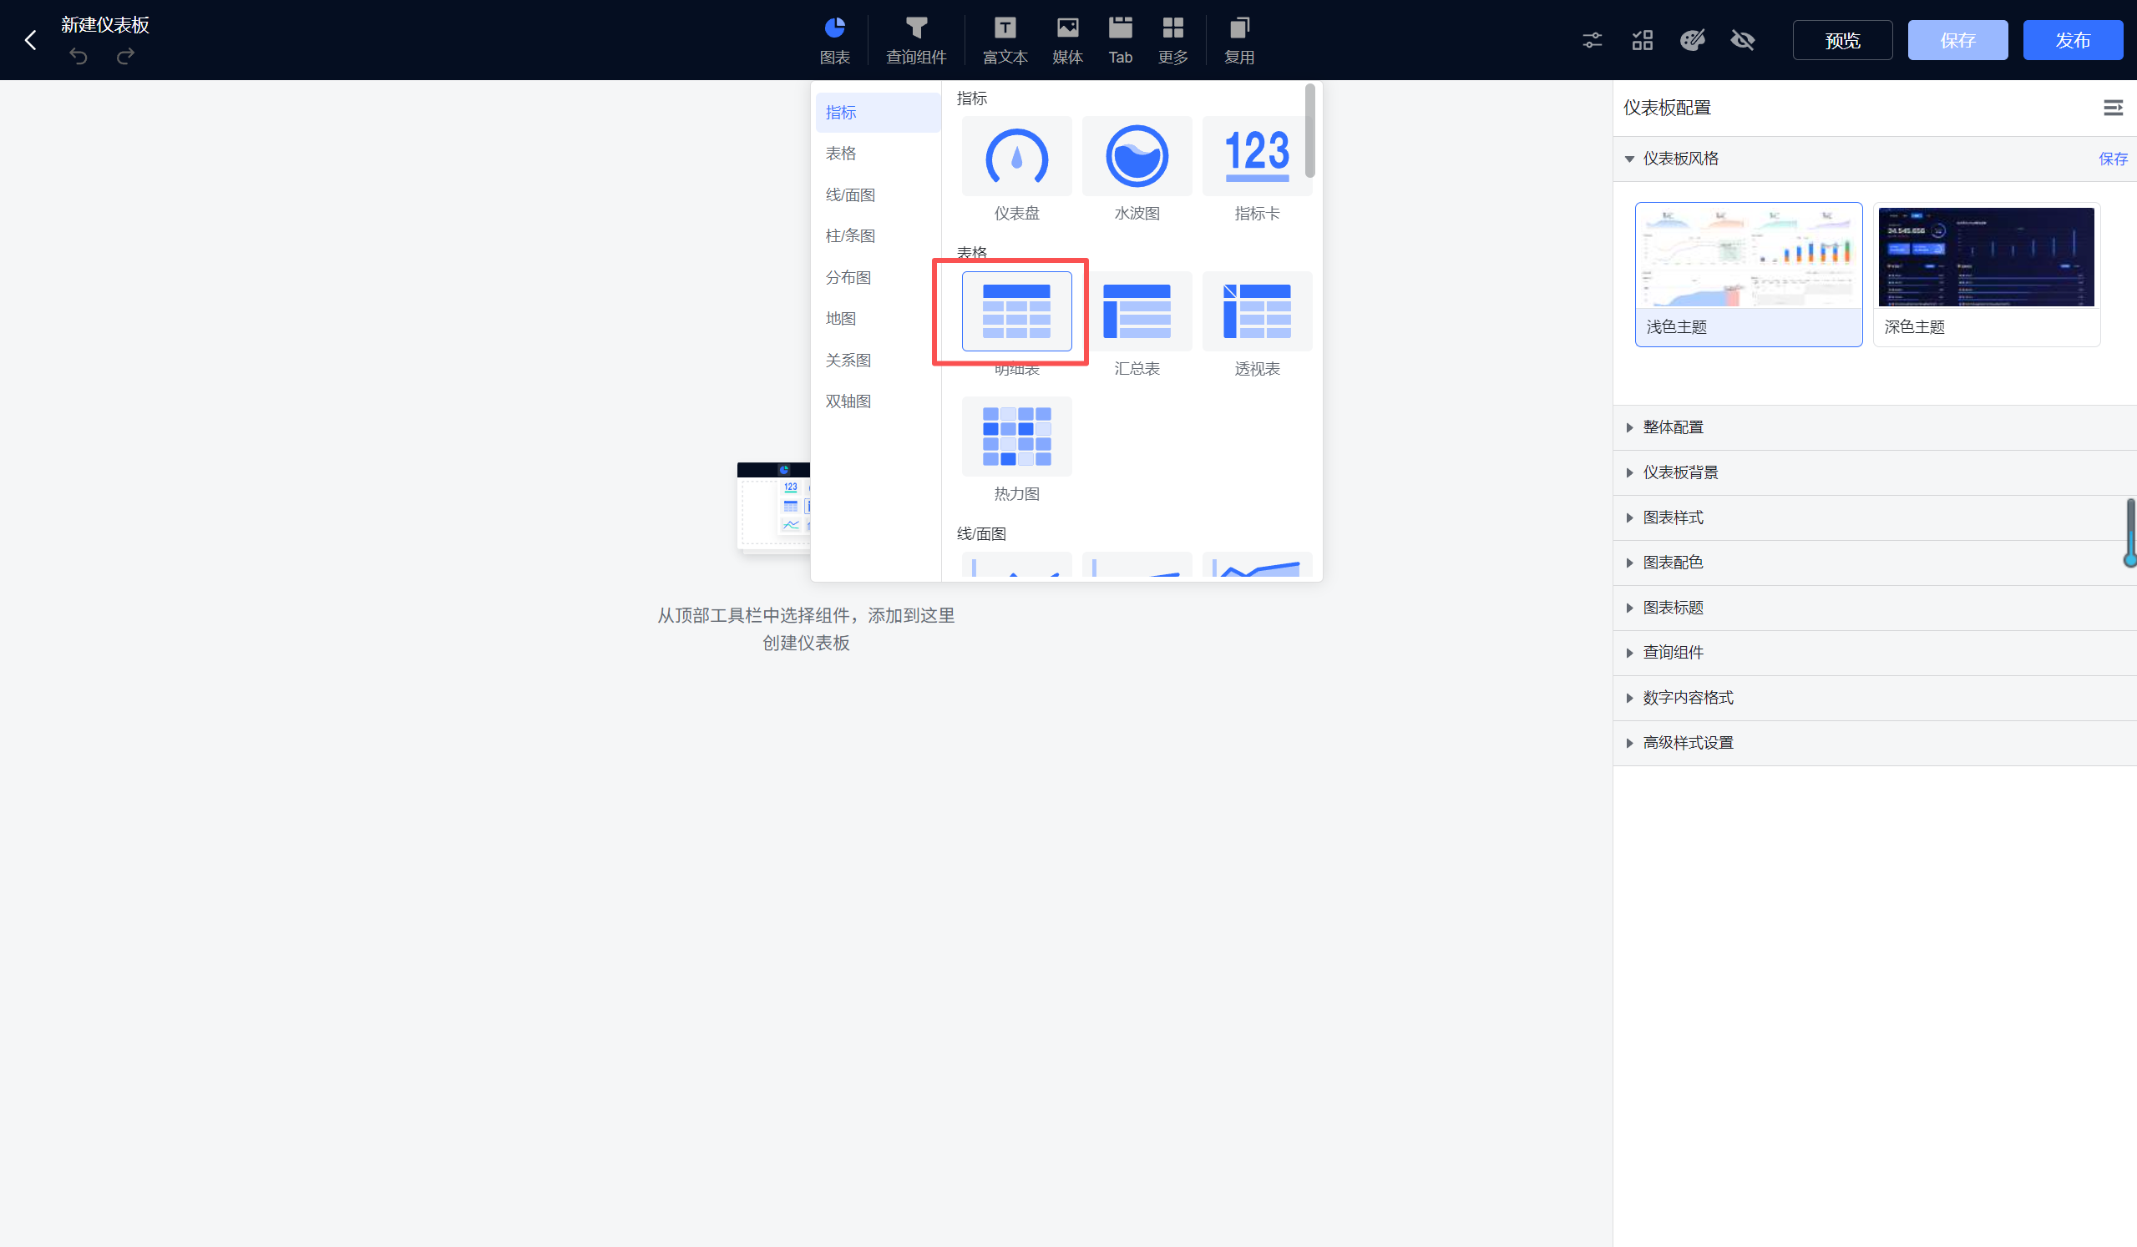The width and height of the screenshot is (2137, 1247).
Task: Switch to the 柱/条图 category
Action: 850,235
